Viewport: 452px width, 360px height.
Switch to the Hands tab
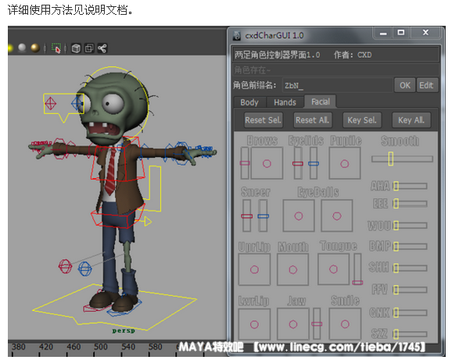(285, 102)
